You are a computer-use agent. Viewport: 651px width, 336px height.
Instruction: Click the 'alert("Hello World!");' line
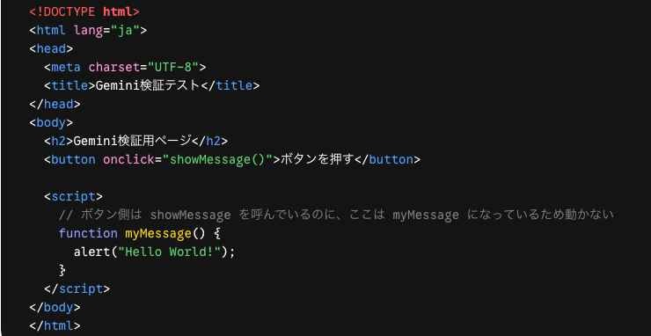(x=155, y=252)
